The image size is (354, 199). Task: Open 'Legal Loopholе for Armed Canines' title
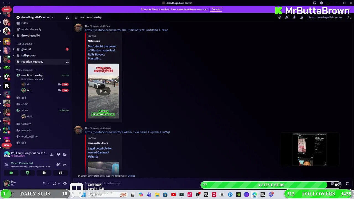[100, 153]
